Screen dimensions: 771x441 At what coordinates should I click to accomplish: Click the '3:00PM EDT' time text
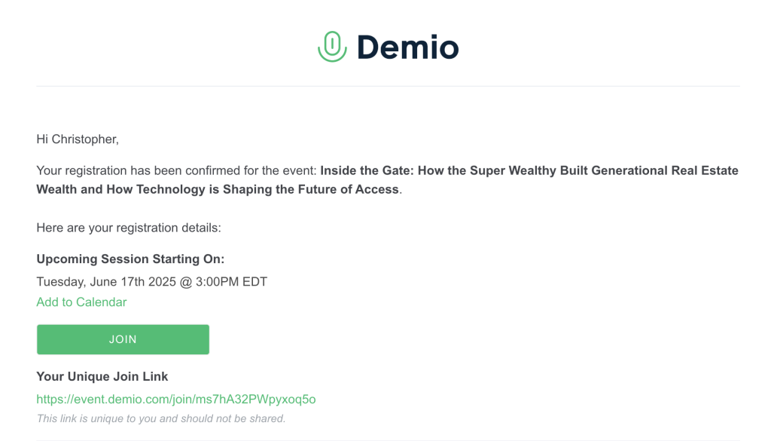pyautogui.click(x=232, y=282)
